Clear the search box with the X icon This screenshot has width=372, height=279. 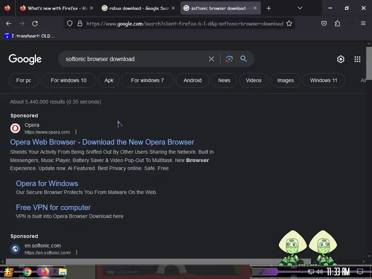coord(211,59)
